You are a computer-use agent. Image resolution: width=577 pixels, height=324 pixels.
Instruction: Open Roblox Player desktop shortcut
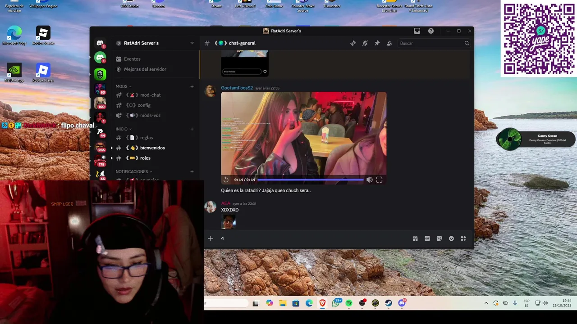click(x=43, y=73)
